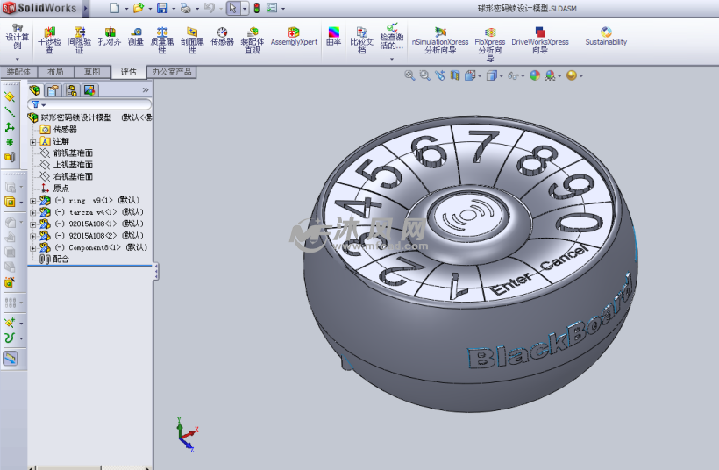Open 质量属性 mass properties

point(162,40)
